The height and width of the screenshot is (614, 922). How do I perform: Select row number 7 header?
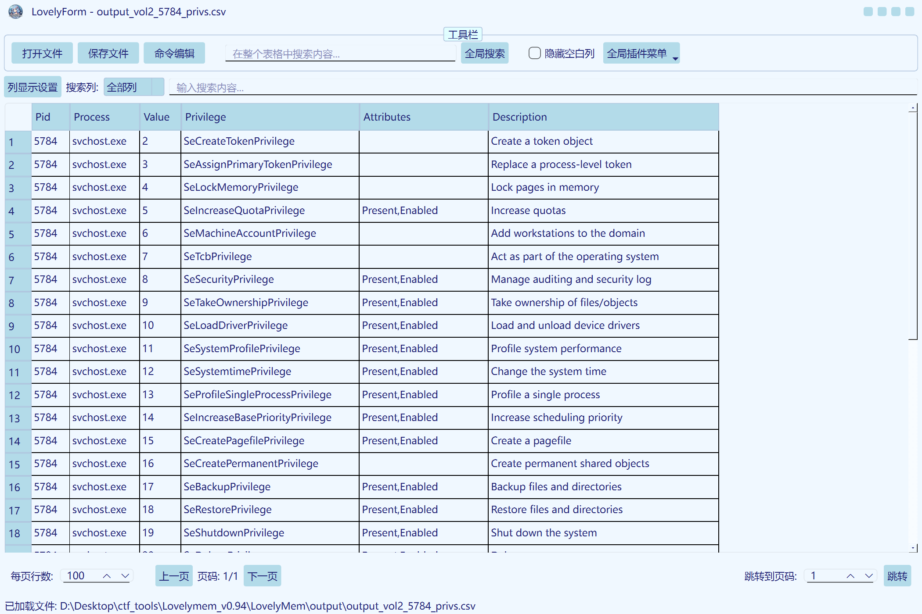[18, 280]
